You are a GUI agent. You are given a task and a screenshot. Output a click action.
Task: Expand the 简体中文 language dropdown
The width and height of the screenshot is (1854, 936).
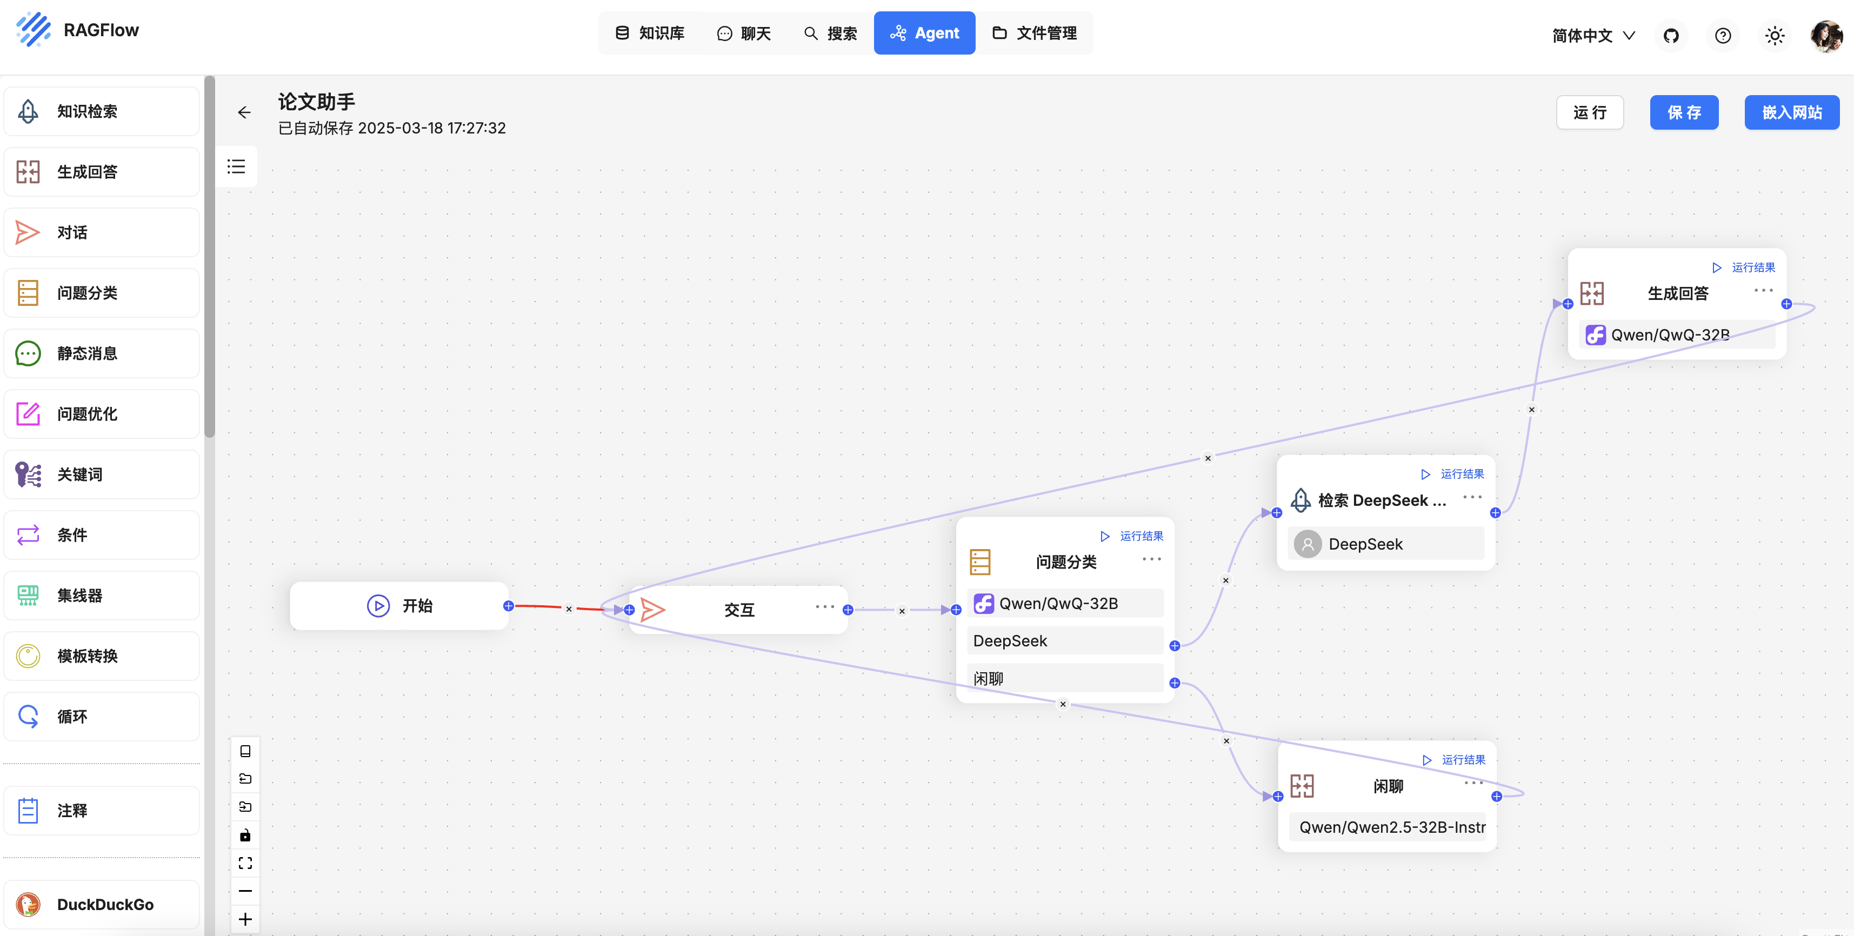[1593, 35]
